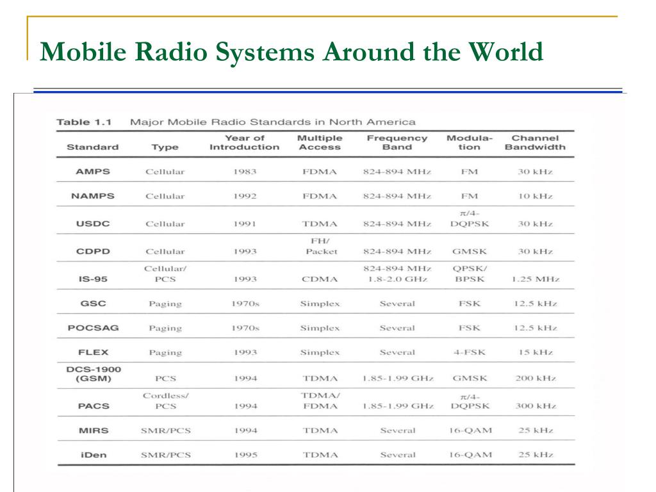This screenshot has height=492, width=656.
Task: Click the year "1991" in the USDC row
Action: [245, 224]
